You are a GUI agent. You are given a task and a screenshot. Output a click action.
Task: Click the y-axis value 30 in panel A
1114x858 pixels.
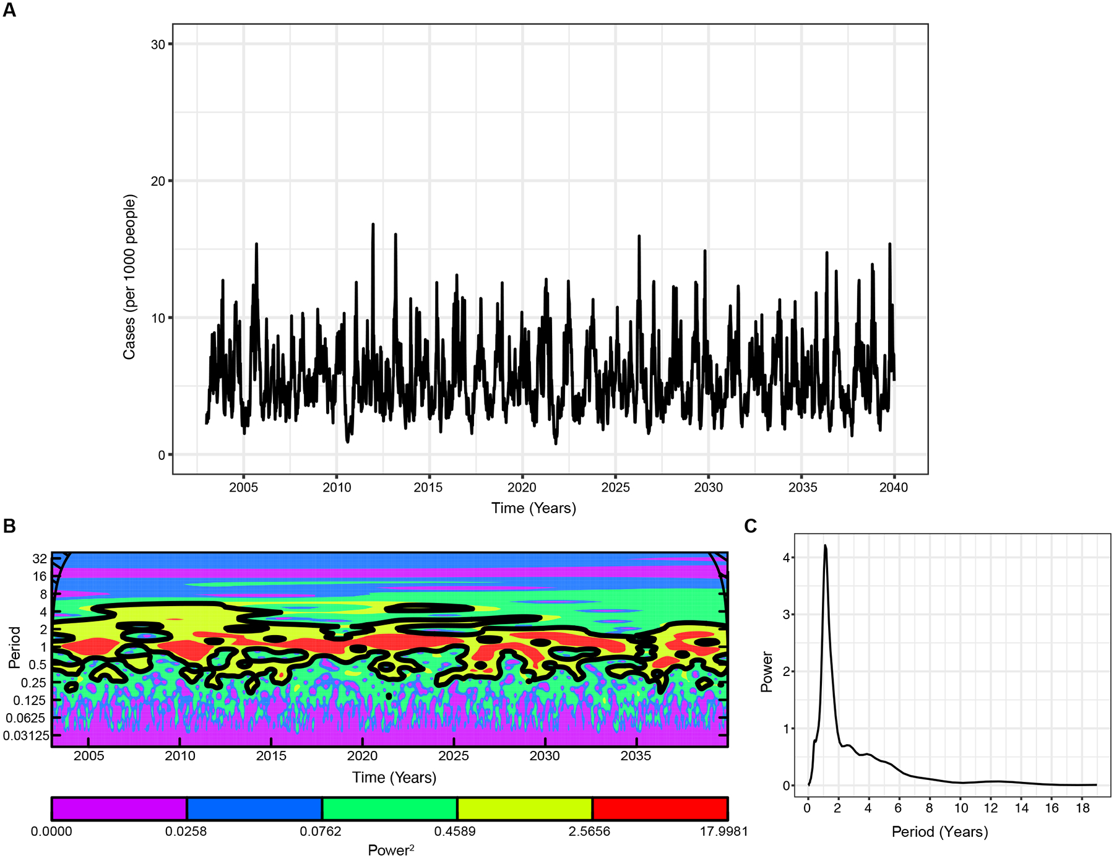(158, 45)
